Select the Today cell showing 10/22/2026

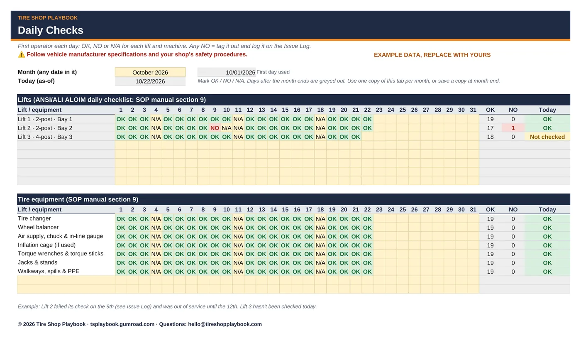coord(150,81)
